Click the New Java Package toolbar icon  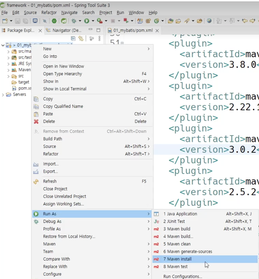pos(148,21)
